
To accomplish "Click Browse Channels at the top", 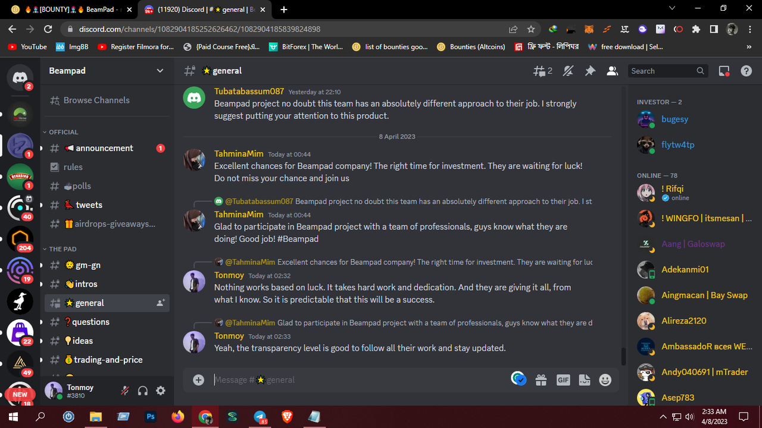I will (95, 100).
